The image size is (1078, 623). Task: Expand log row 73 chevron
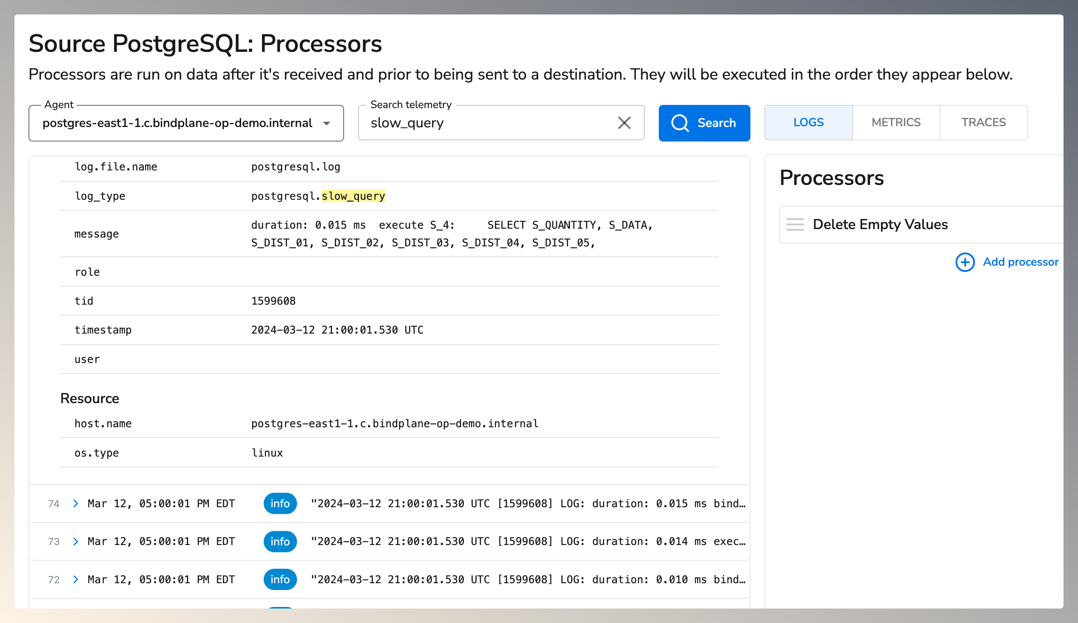click(x=76, y=541)
